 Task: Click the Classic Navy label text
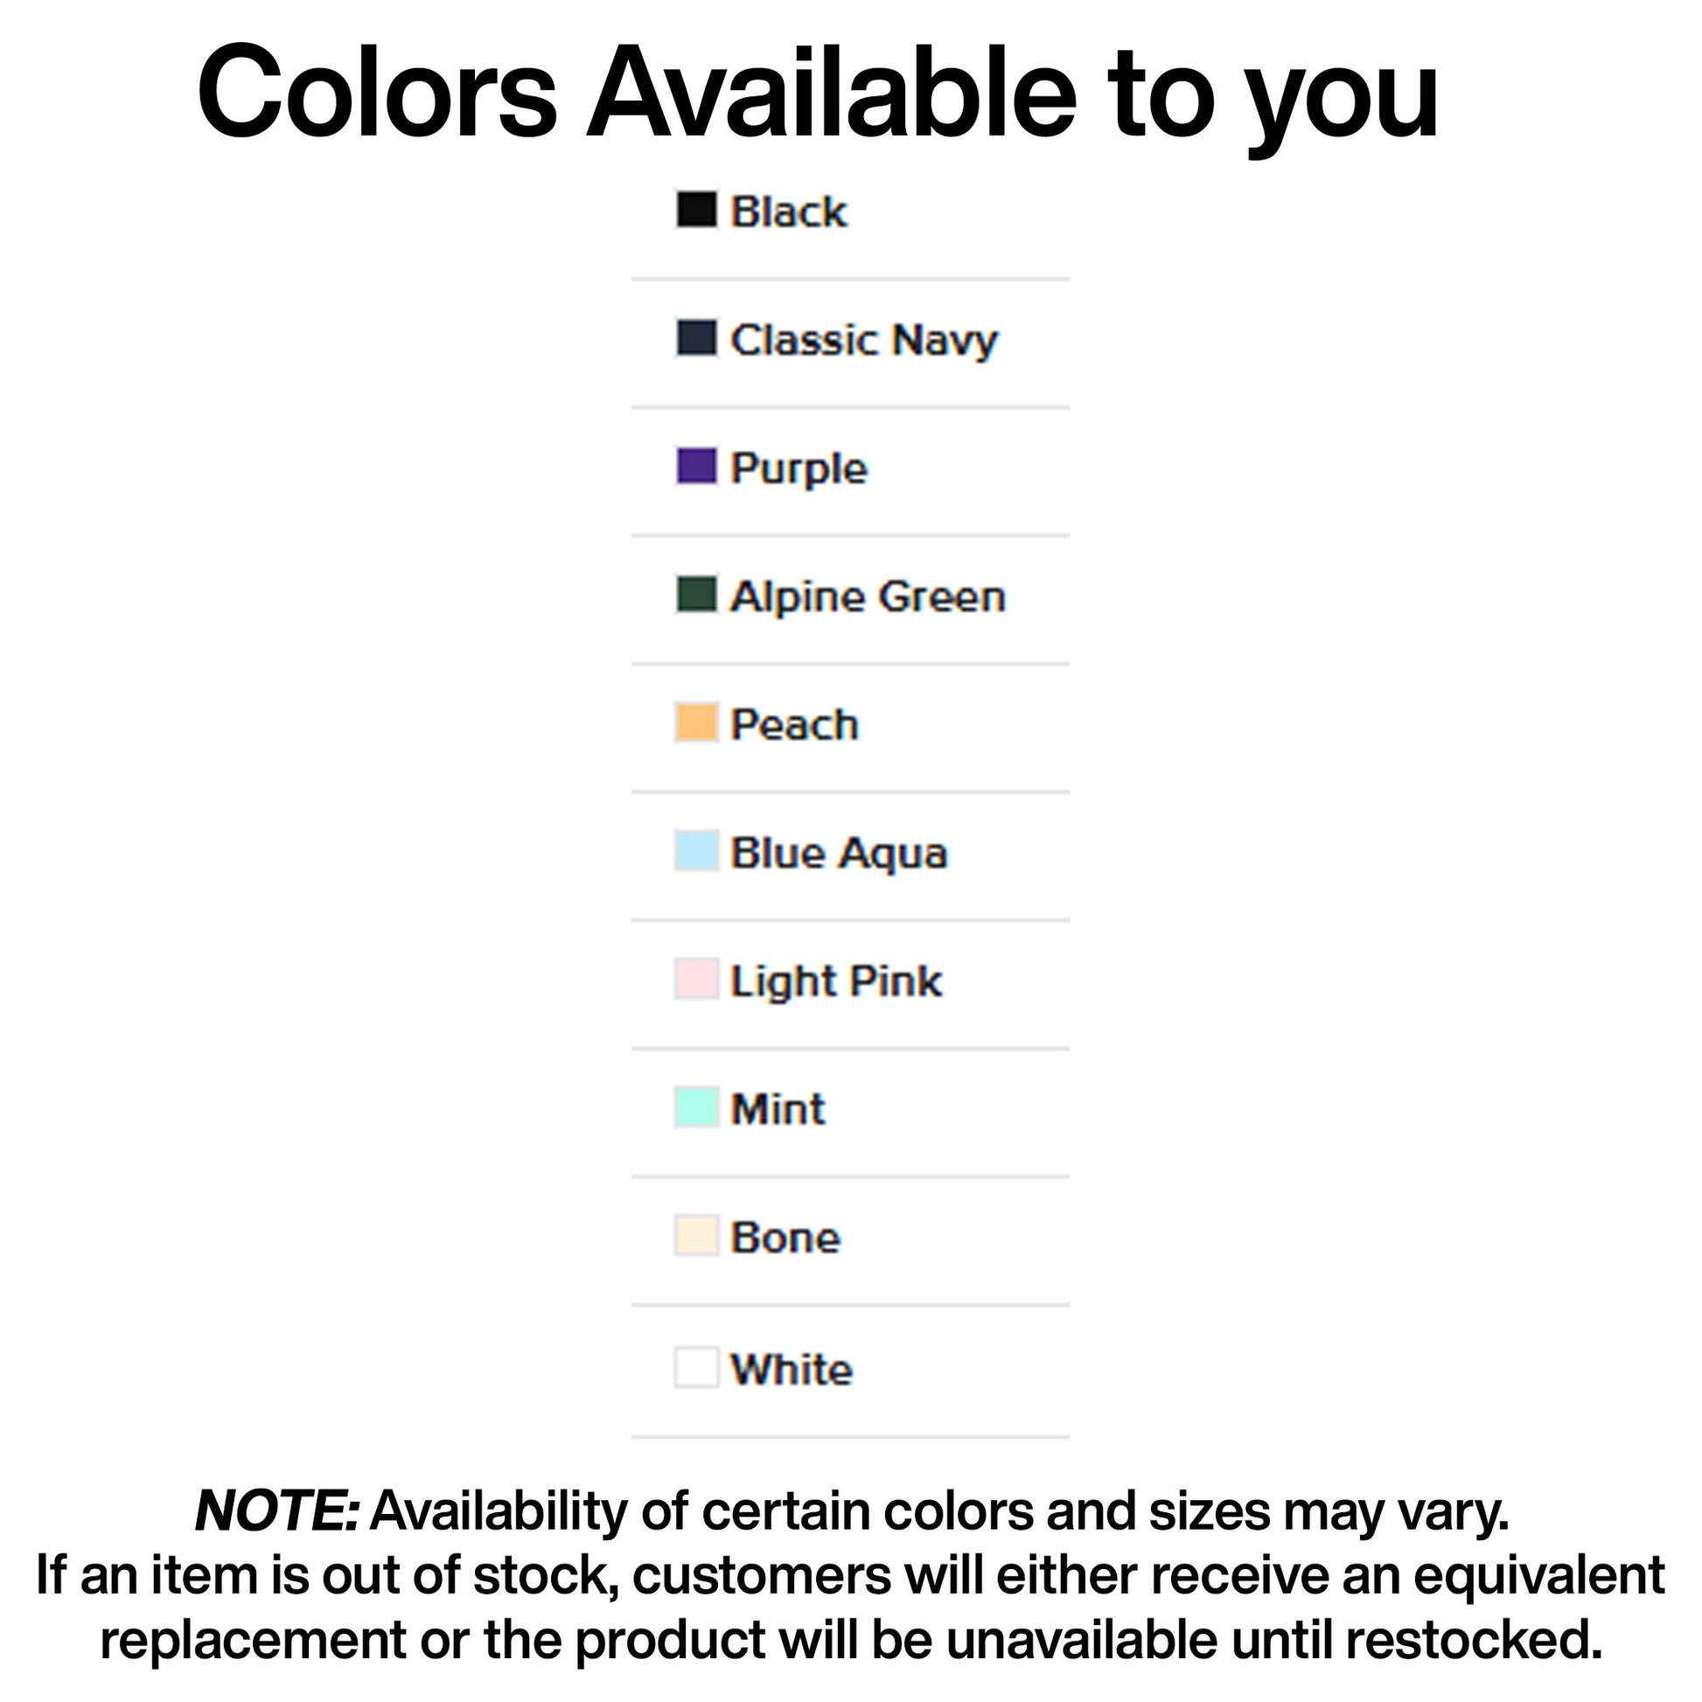click(863, 340)
